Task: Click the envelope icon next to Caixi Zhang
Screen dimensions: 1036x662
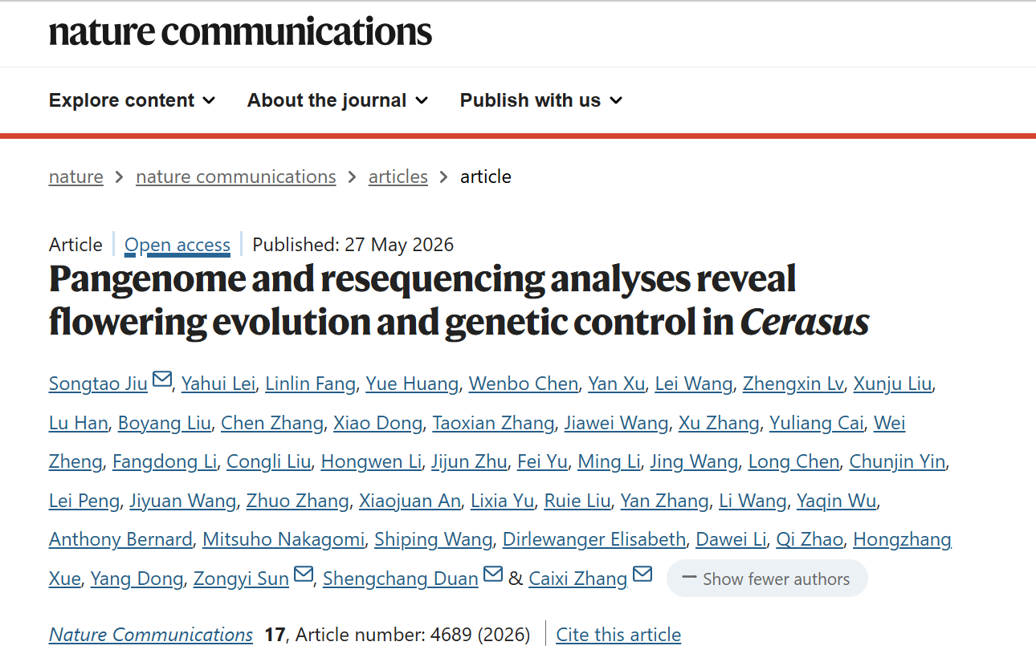Action: coord(642,575)
